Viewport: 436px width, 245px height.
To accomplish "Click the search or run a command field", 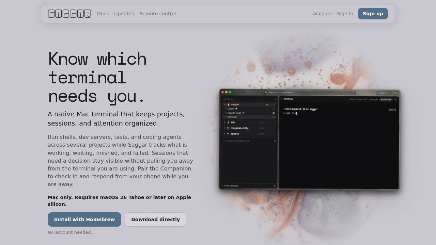I will (310, 93).
